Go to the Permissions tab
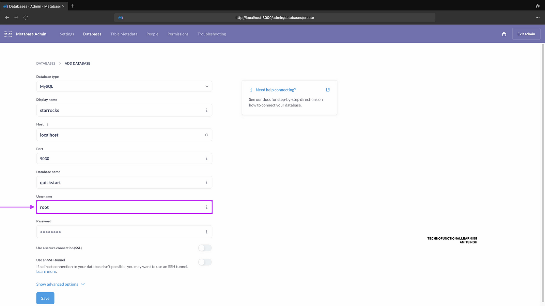 (178, 34)
